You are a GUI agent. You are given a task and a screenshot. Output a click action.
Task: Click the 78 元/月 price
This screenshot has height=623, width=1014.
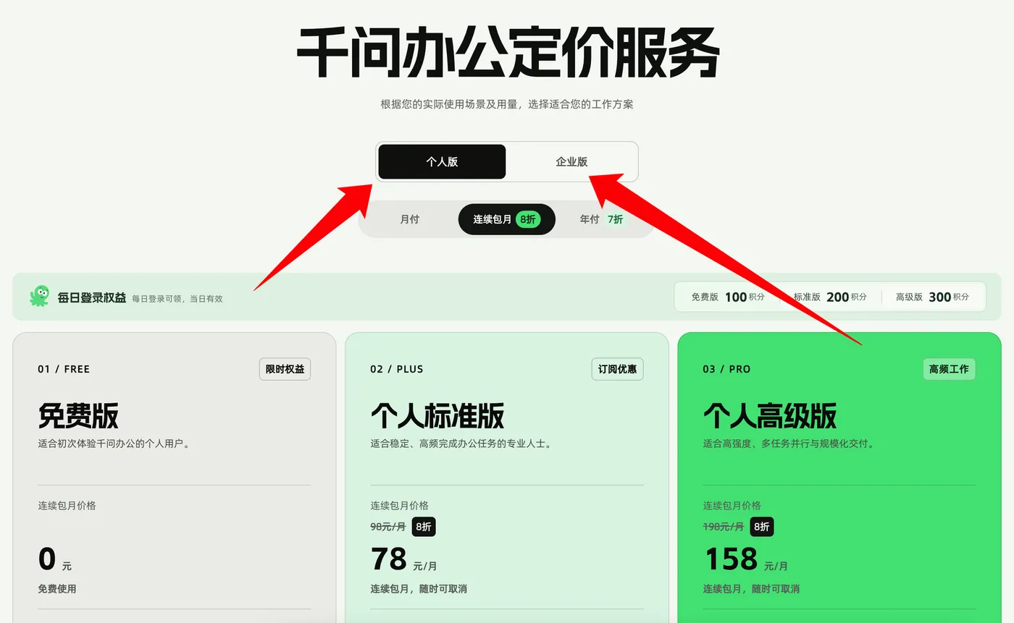404,560
